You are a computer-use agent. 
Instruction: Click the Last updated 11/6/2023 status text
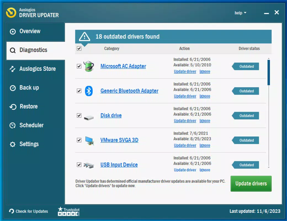point(255,211)
